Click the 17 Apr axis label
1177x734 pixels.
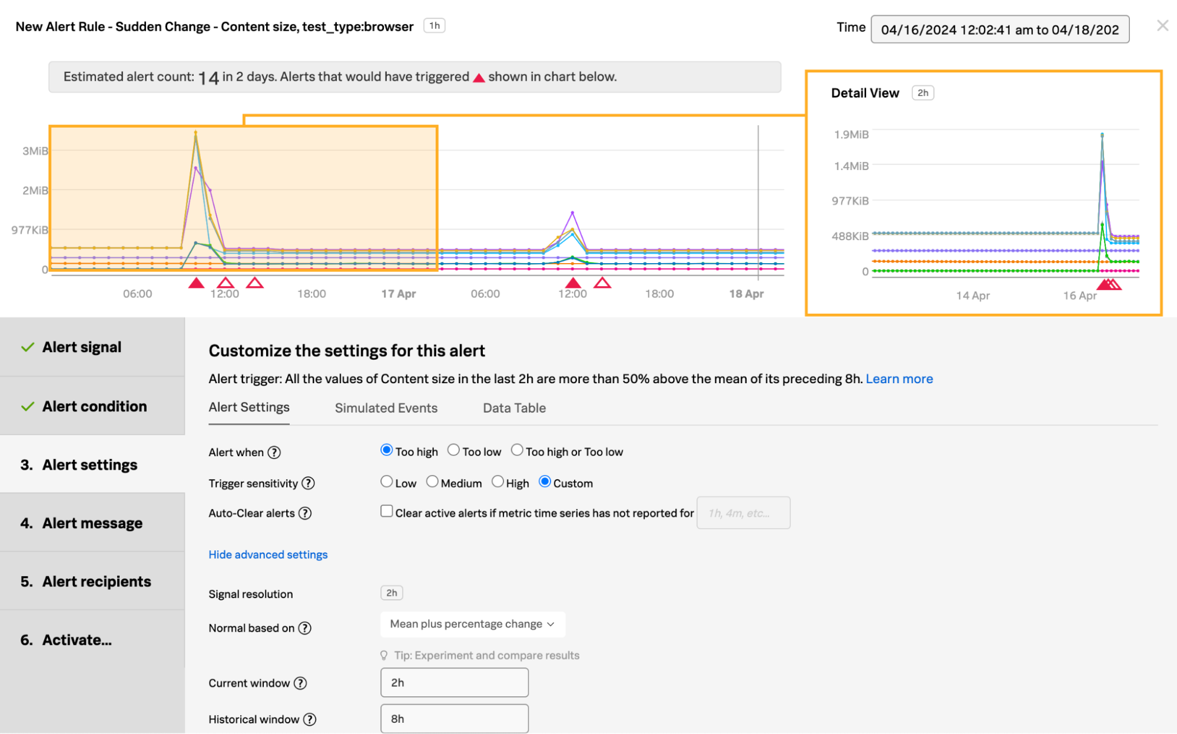399,294
